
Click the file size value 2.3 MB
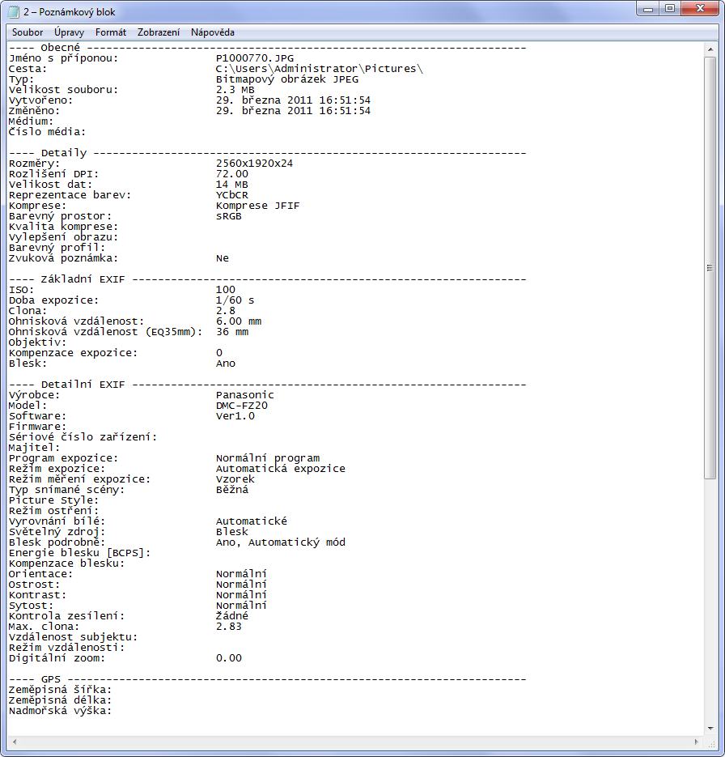235,90
